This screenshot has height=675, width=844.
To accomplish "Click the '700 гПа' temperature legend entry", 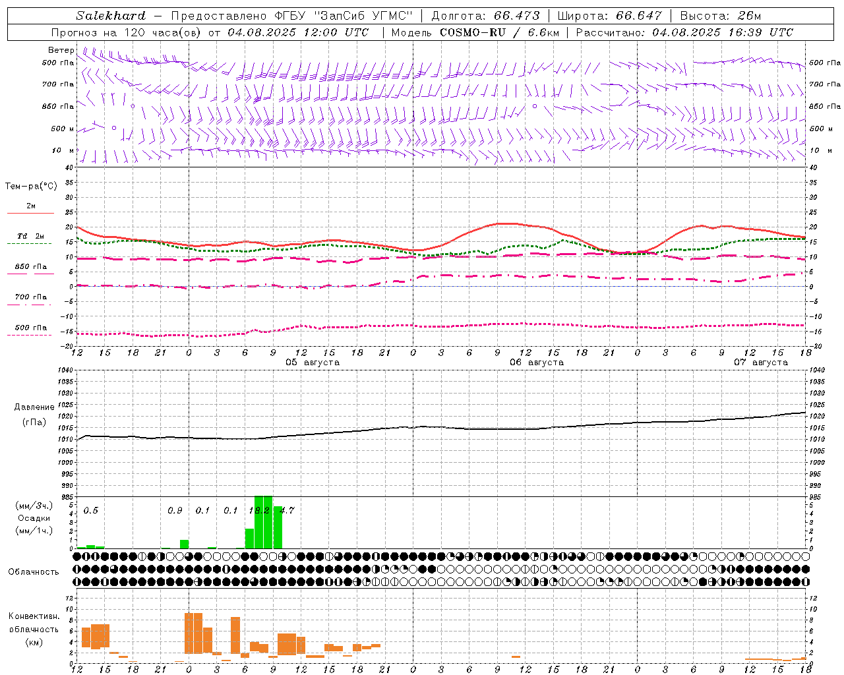I will (x=30, y=297).
